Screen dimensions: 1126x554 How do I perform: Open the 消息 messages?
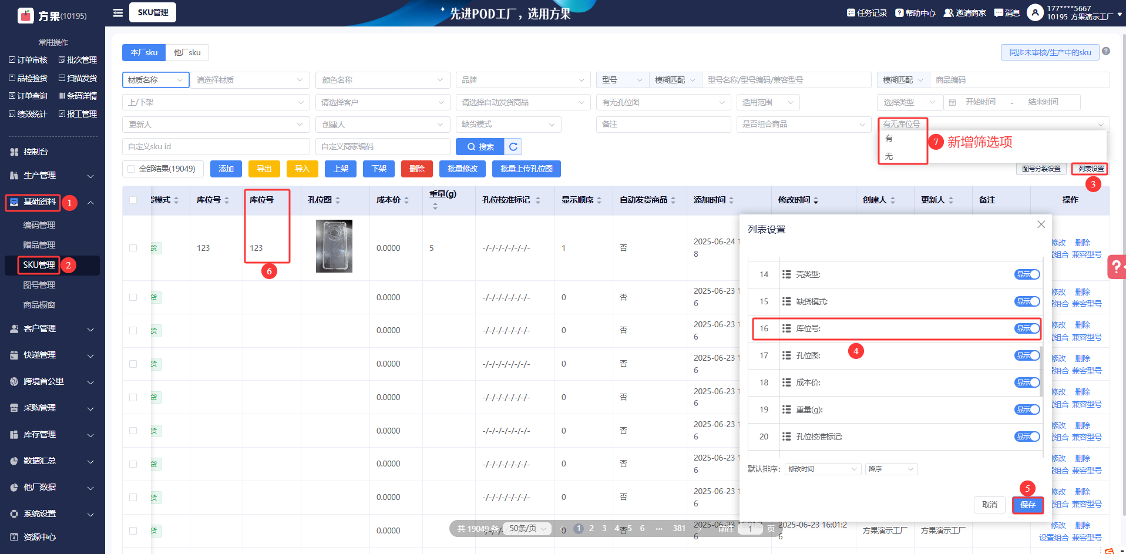click(1007, 12)
